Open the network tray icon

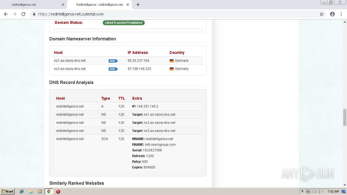308,191
